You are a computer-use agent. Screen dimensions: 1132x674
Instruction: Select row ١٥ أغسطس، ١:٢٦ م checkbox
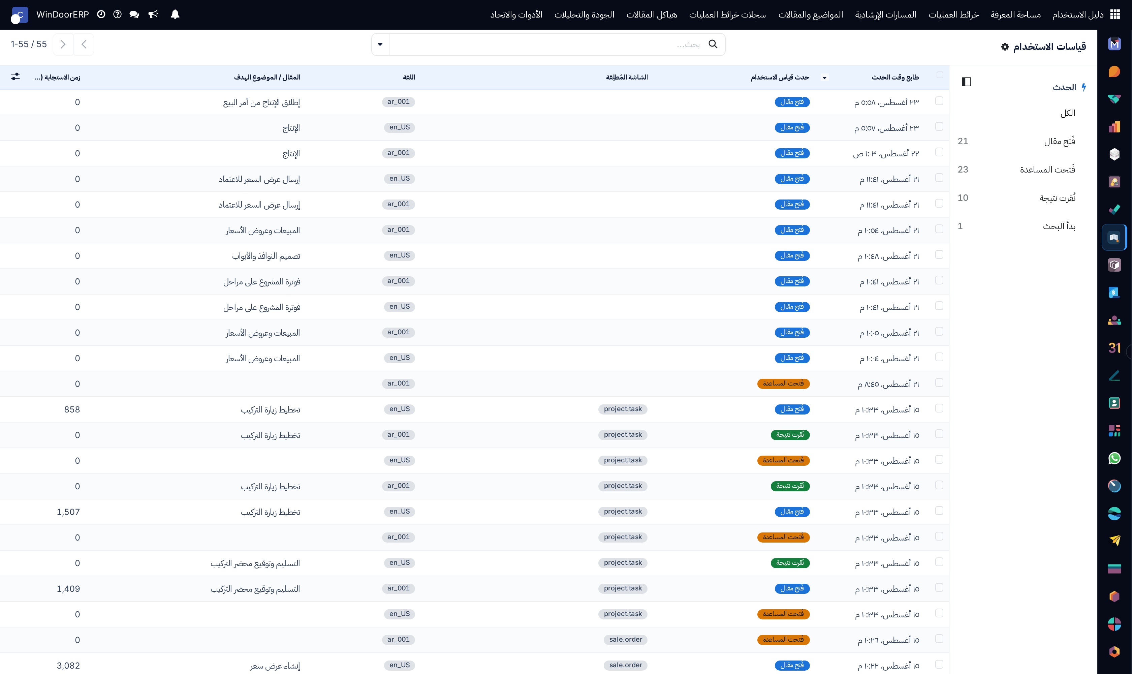(940, 639)
